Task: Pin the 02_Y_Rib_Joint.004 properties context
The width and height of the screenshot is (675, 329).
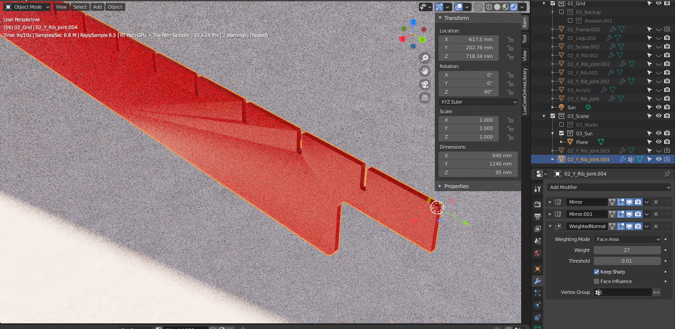Action: coord(667,174)
